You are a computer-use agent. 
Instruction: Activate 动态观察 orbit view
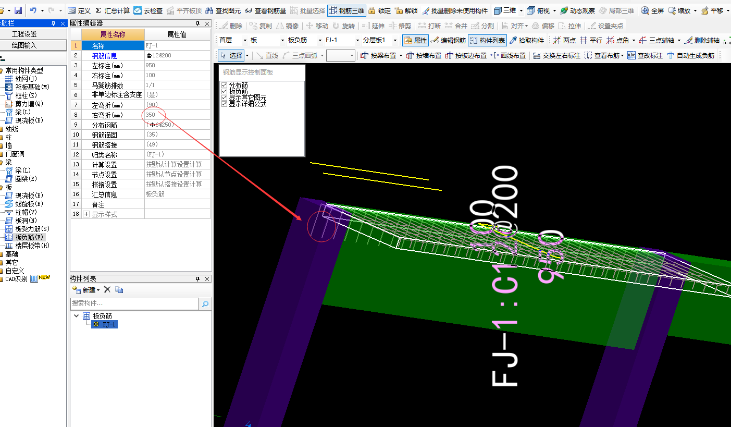click(x=577, y=10)
